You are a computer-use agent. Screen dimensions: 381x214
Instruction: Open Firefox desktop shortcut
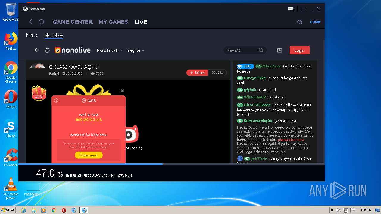(11, 41)
